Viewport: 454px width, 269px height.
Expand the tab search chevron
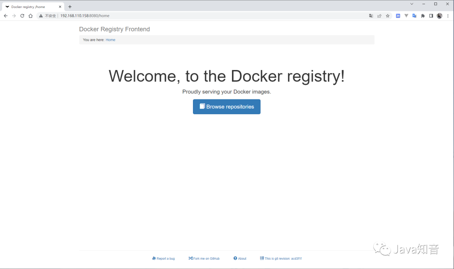coord(411,4)
